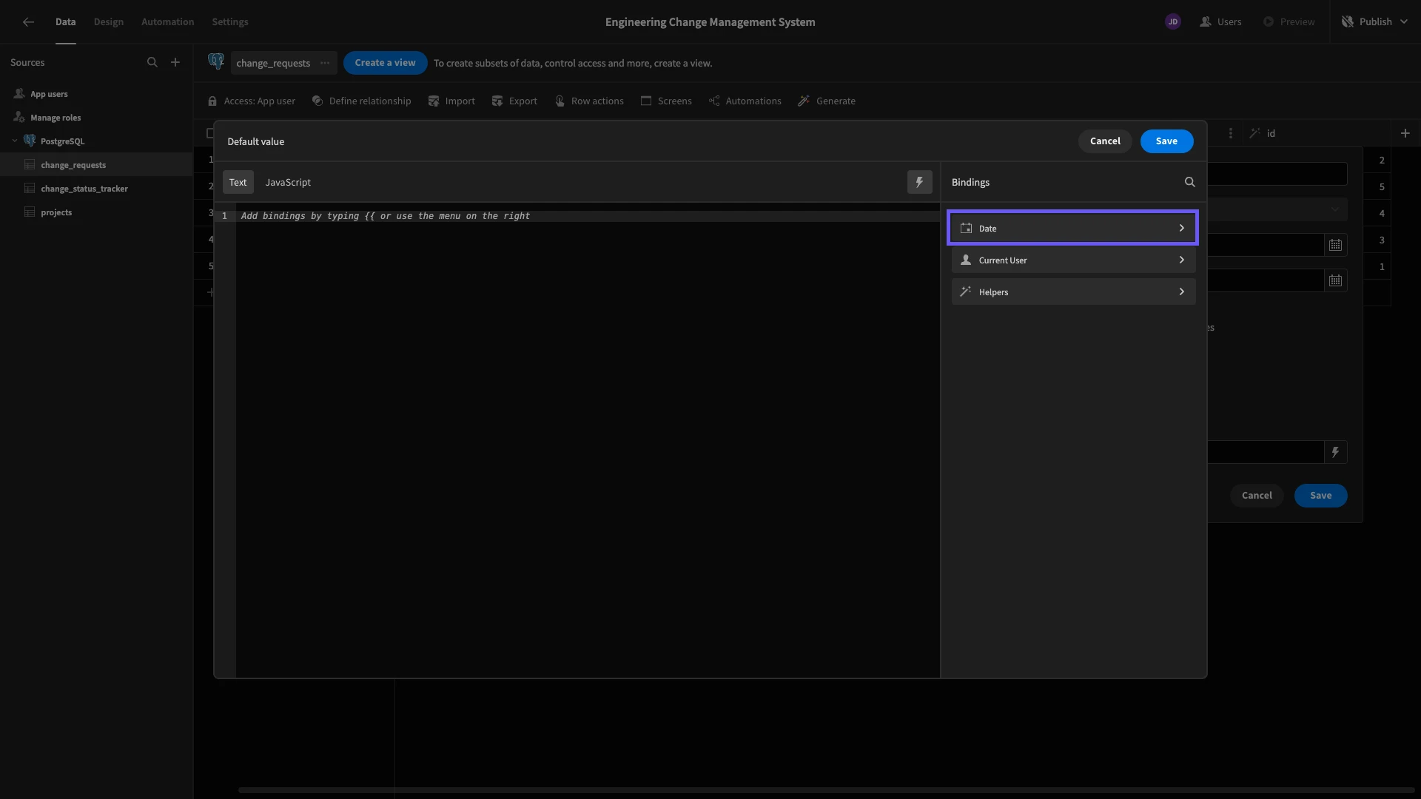Image resolution: width=1421 pixels, height=799 pixels.
Task: Expand the Date bindings category
Action: tap(1073, 228)
